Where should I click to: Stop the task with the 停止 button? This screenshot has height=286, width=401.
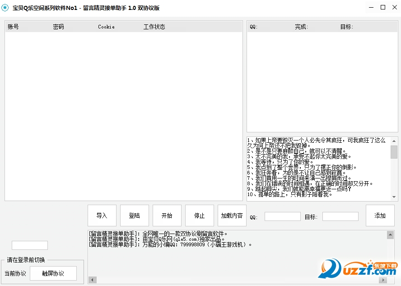(200, 216)
